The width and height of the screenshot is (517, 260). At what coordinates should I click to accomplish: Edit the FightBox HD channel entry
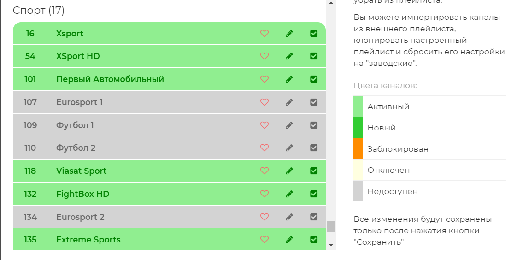tap(289, 194)
